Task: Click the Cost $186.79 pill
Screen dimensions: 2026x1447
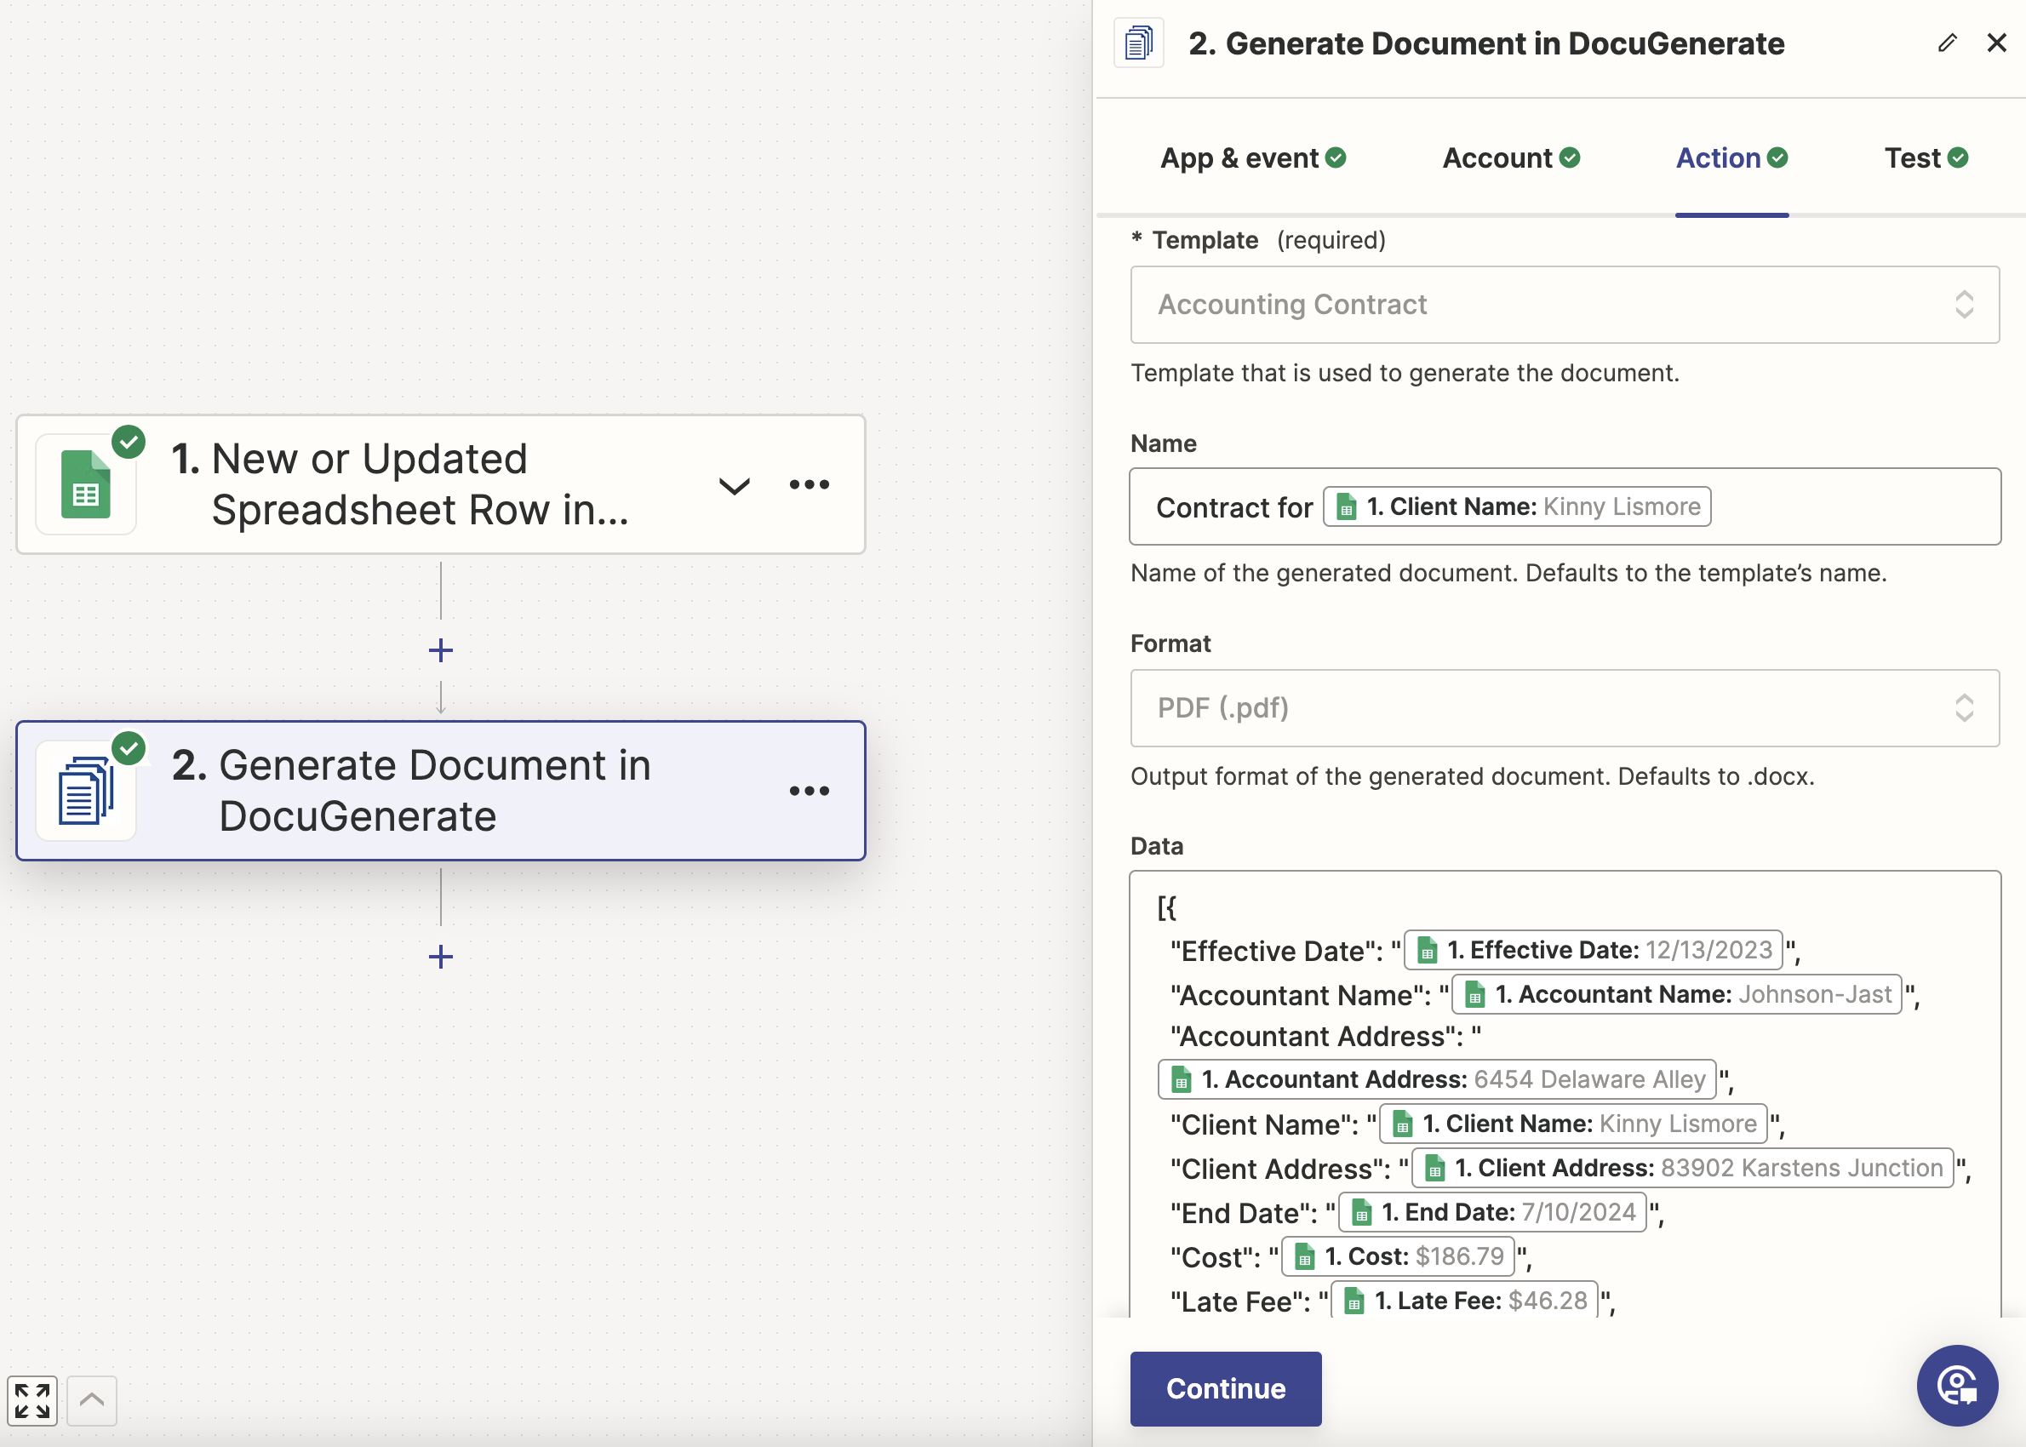Action: 1398,1256
